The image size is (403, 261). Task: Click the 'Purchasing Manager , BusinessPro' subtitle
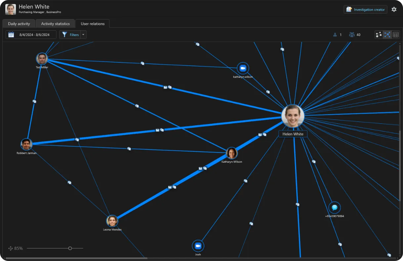point(40,12)
